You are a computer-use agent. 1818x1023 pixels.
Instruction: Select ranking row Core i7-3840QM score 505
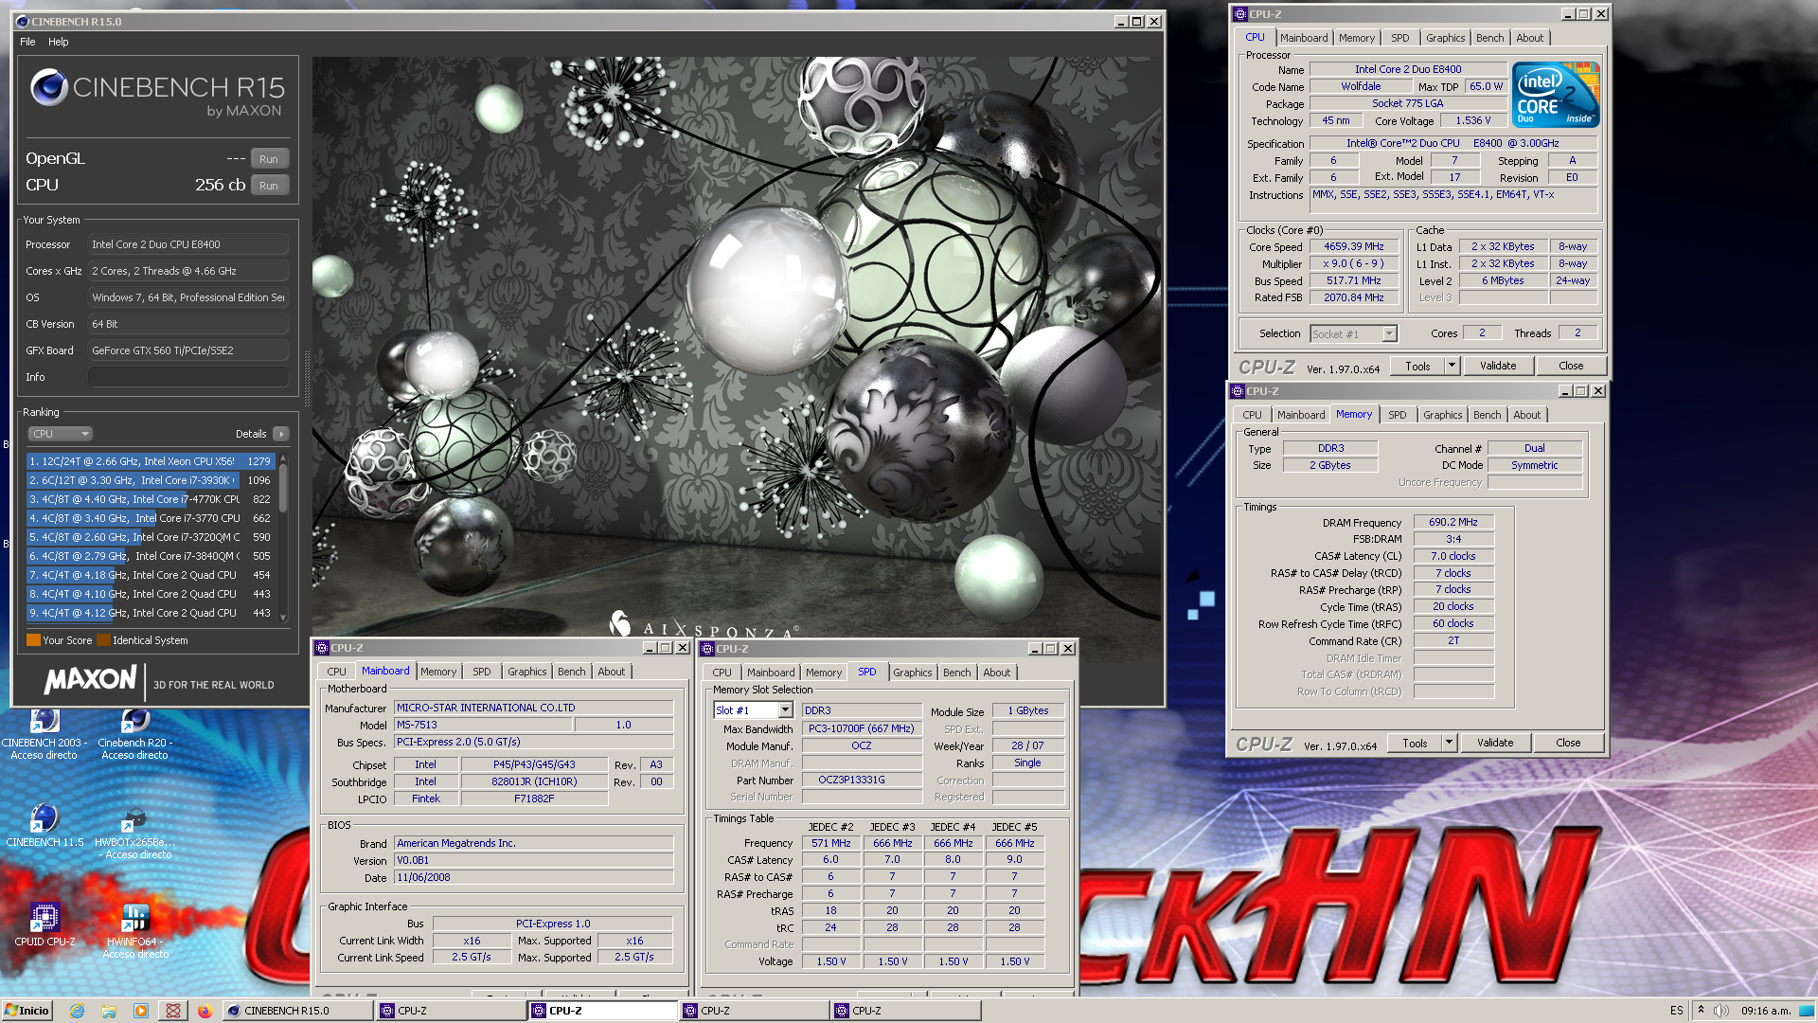(150, 556)
